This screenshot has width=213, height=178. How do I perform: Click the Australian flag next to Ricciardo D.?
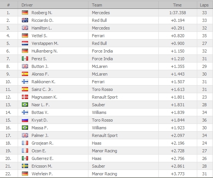(x=25, y=20)
